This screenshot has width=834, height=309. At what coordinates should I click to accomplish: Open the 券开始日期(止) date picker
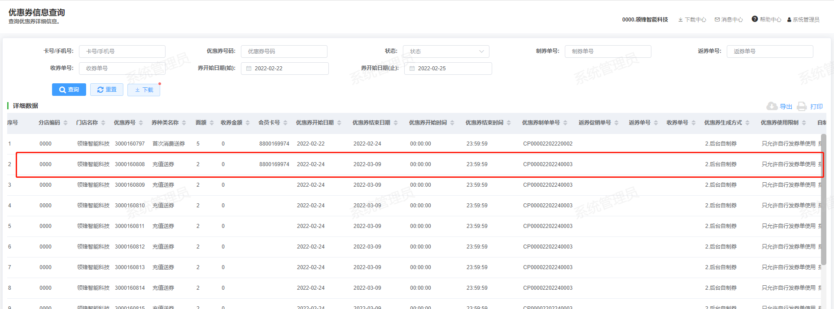coord(448,69)
